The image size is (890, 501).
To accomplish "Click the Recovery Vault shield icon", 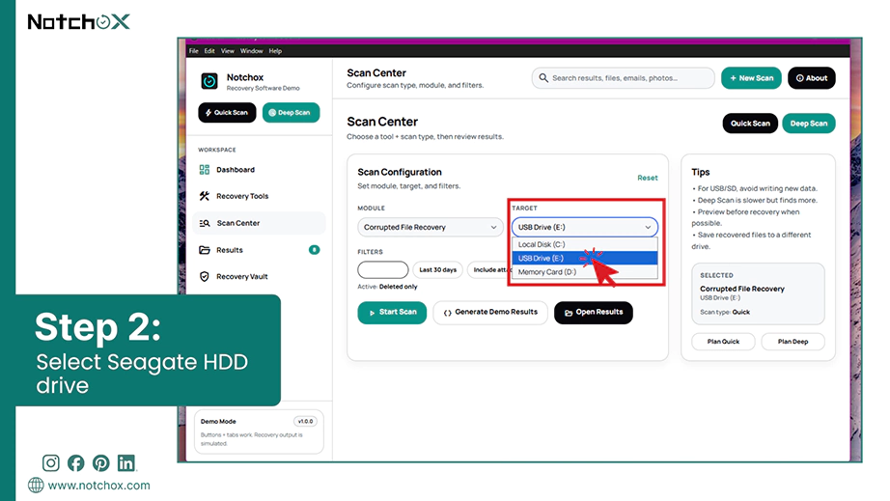I will click(x=205, y=277).
